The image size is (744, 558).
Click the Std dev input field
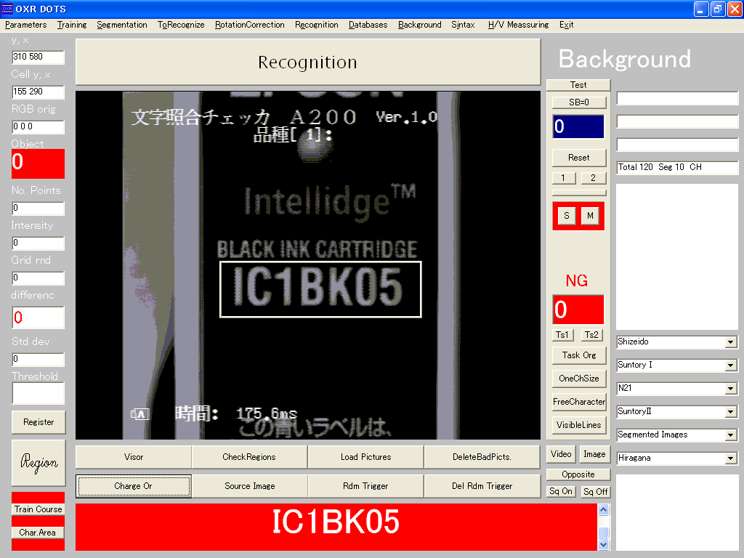(x=38, y=359)
